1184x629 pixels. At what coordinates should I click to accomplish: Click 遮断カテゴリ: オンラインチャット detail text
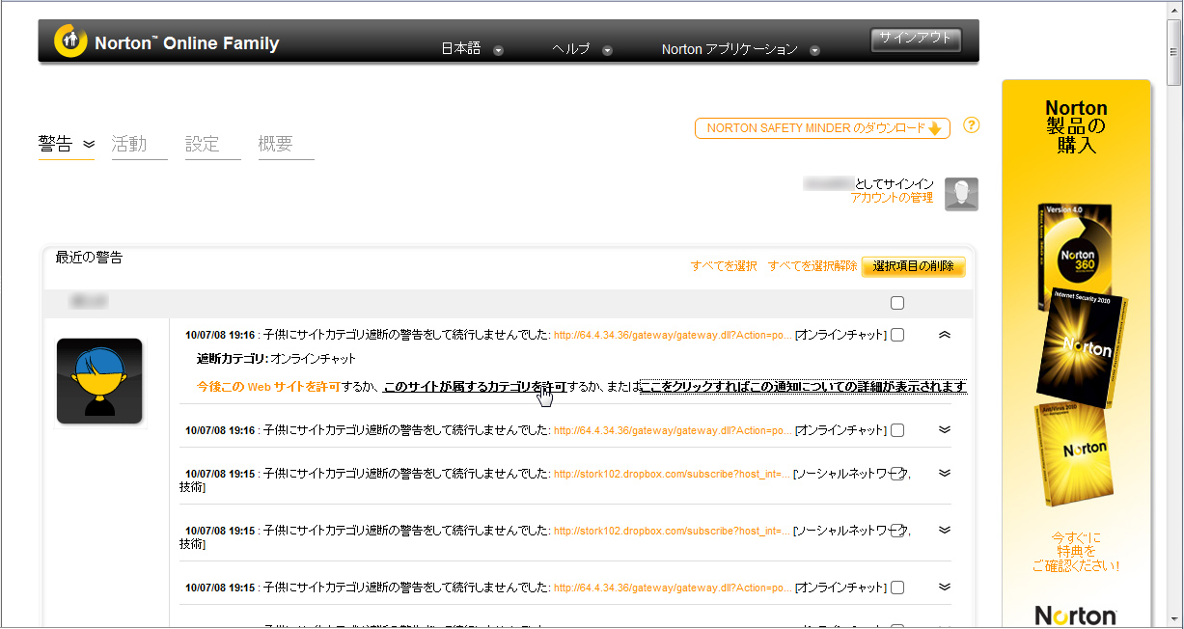[276, 359]
